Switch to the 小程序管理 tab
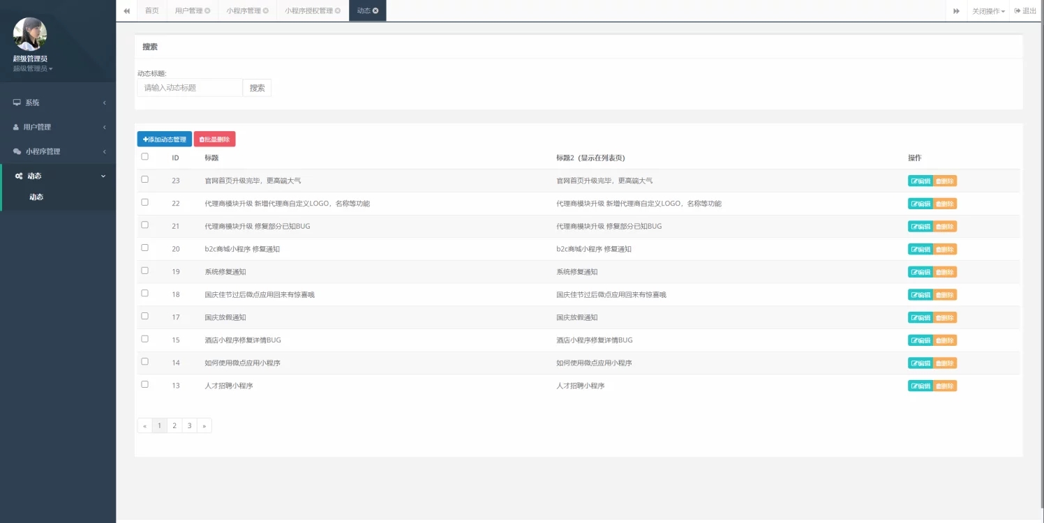The image size is (1044, 523). click(244, 11)
